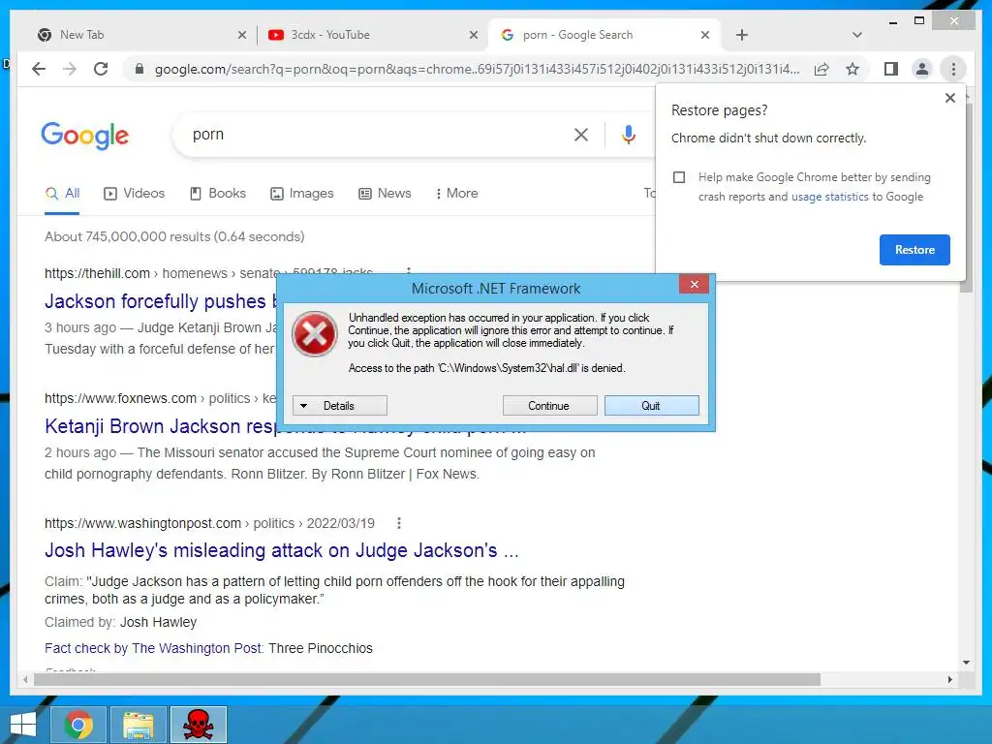Switch to Books results
This screenshot has height=744, width=992.
[x=218, y=193]
